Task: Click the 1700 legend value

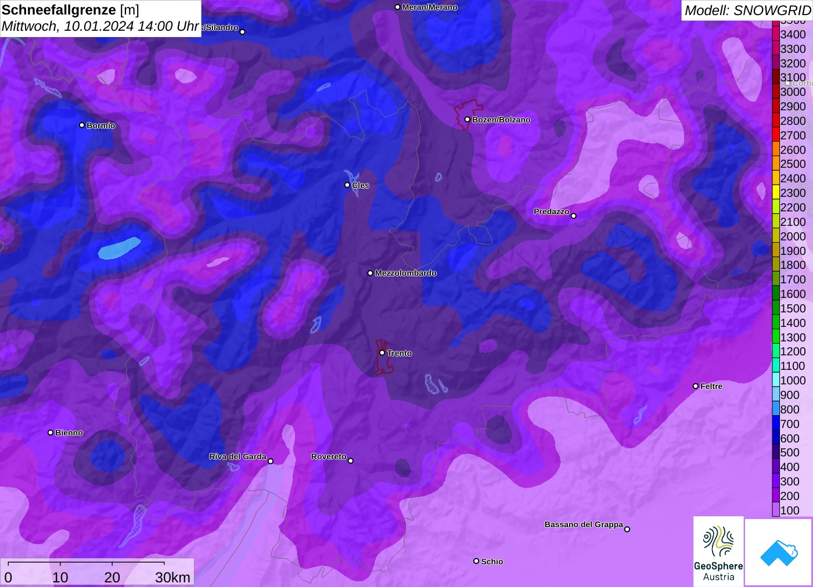Action: (793, 279)
